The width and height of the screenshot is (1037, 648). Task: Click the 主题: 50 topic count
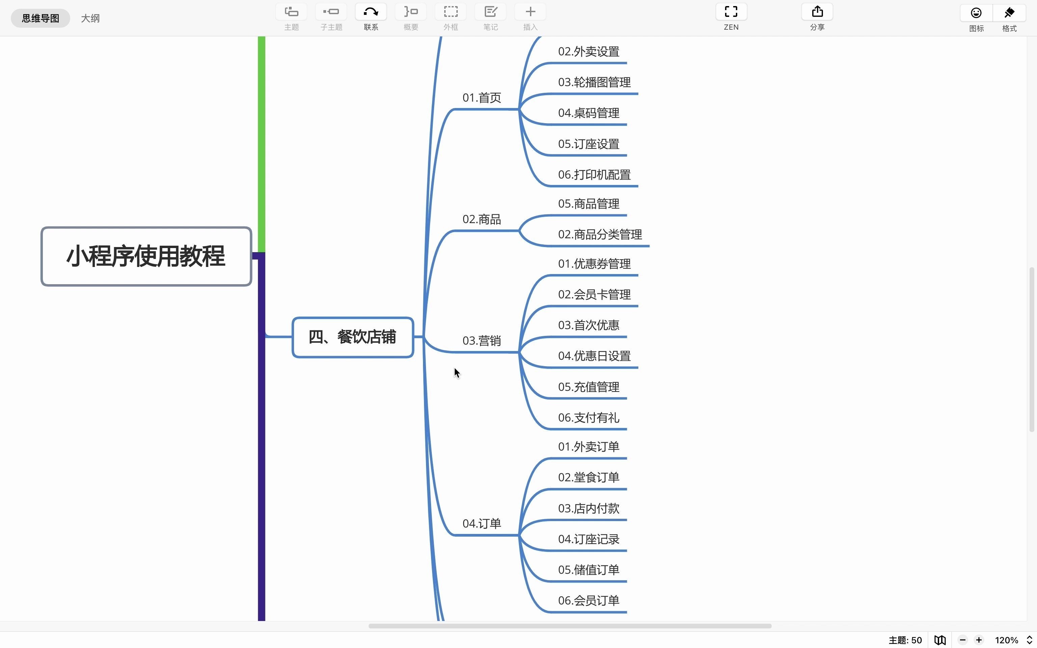coord(905,640)
